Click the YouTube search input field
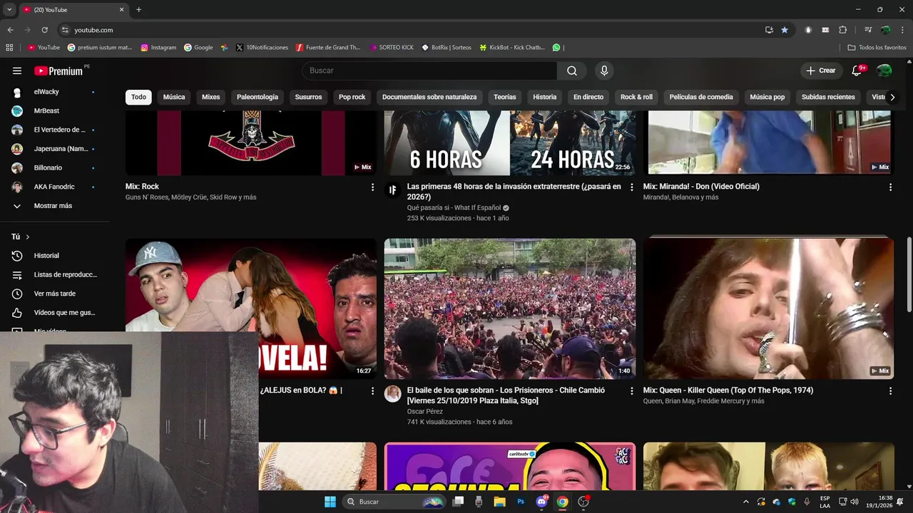913x513 pixels. [x=429, y=71]
